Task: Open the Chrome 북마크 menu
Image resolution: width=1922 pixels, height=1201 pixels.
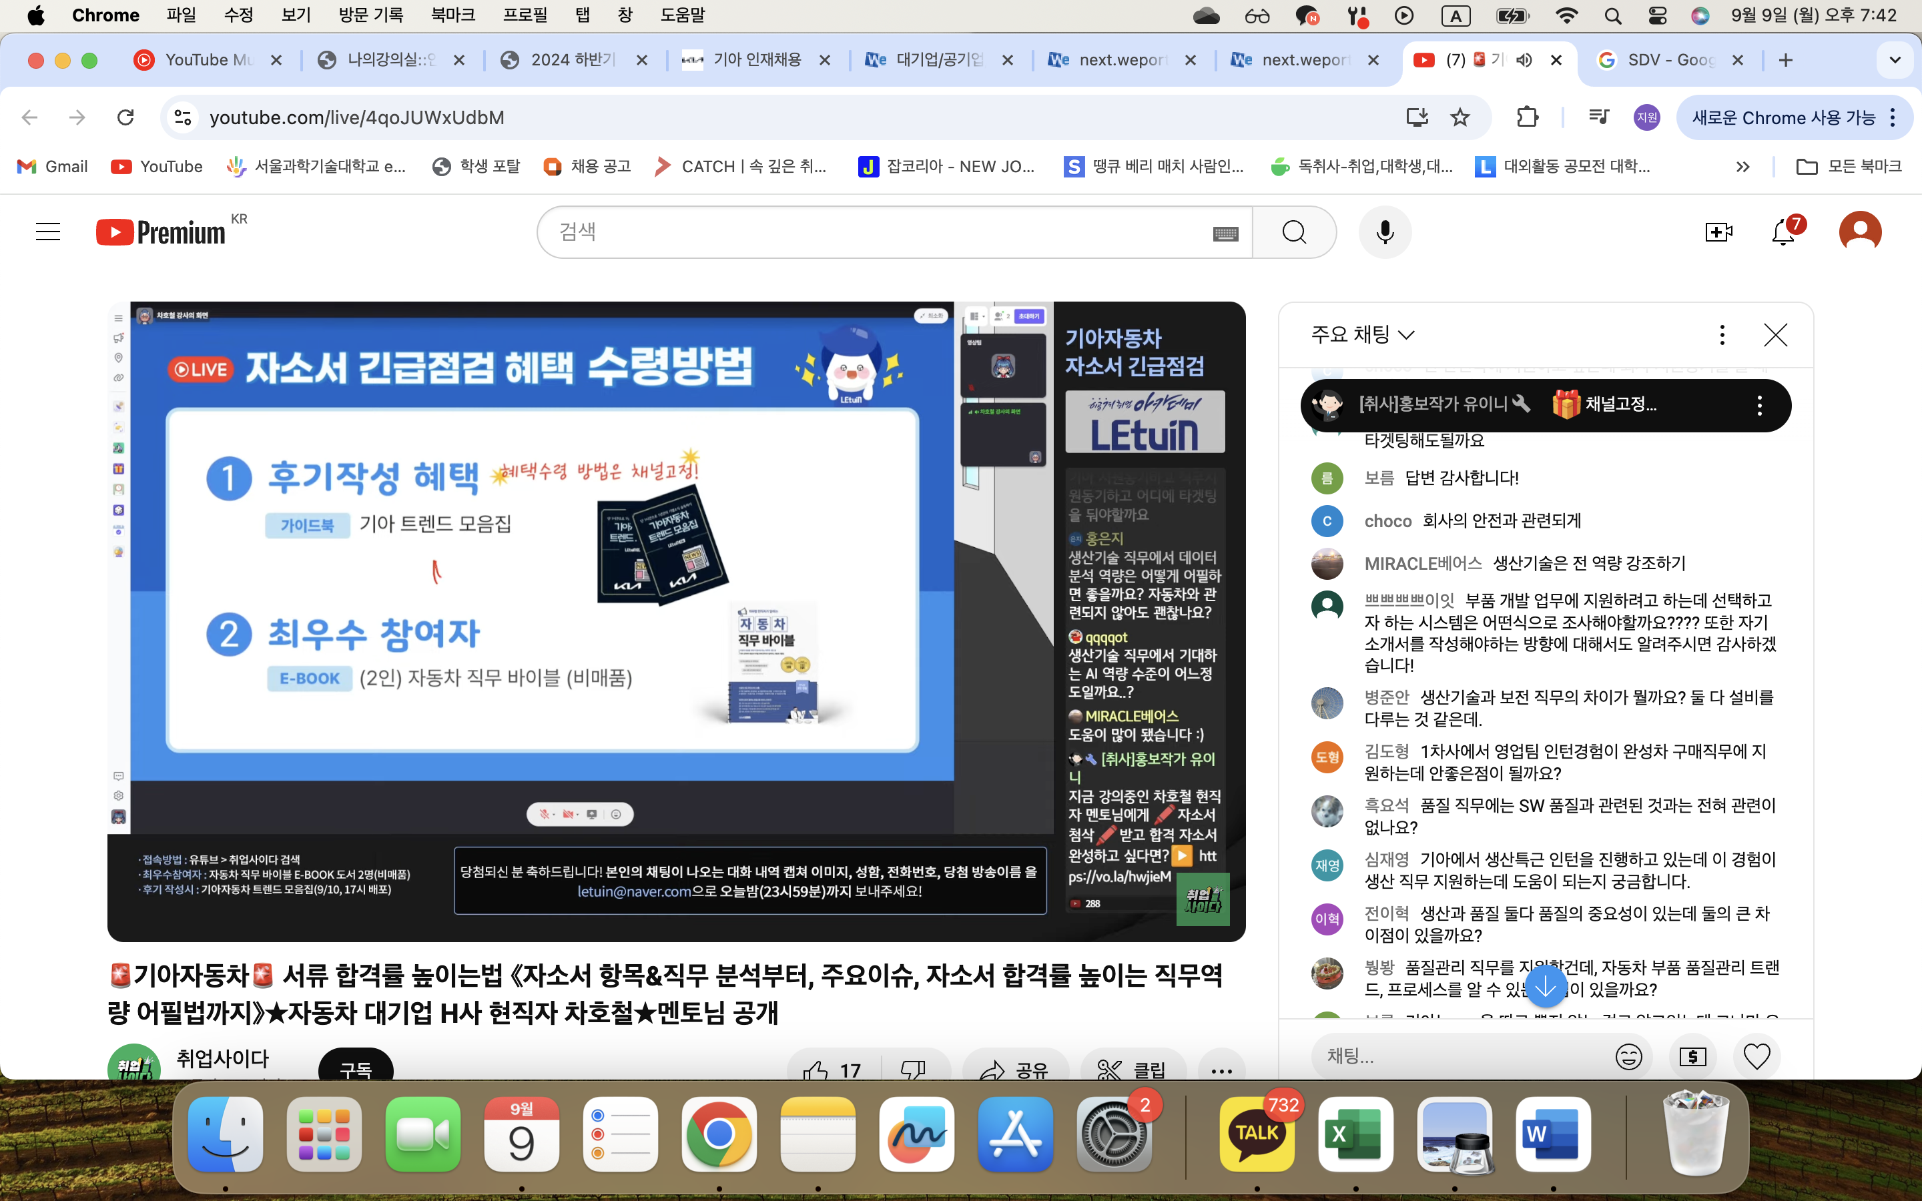Action: tap(452, 15)
